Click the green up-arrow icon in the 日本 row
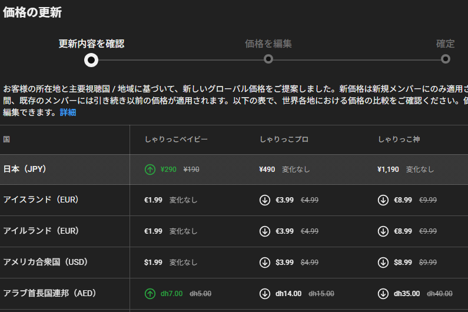 (x=150, y=170)
